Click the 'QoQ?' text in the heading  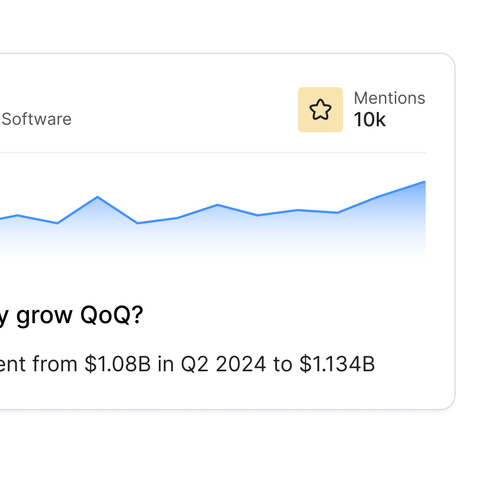(111, 316)
